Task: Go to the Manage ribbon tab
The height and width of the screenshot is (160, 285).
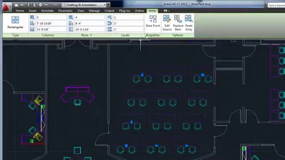Action: pyautogui.click(x=94, y=11)
